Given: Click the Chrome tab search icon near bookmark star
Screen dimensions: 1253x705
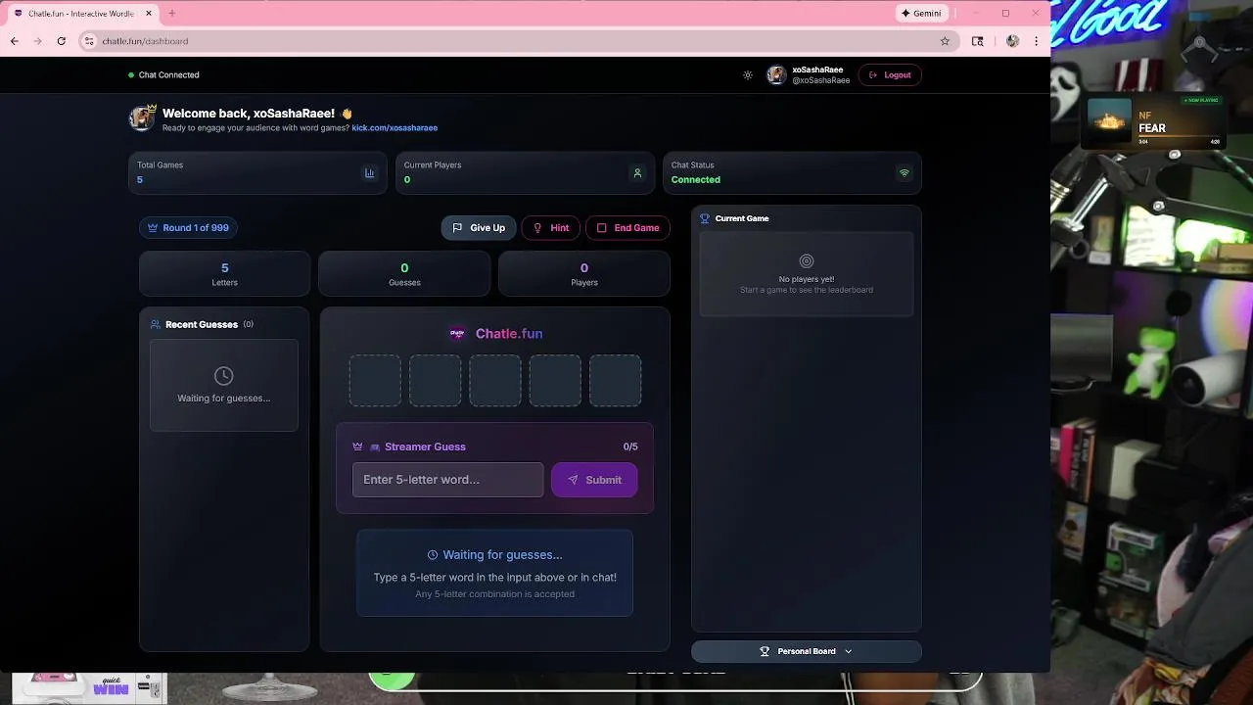Looking at the screenshot, I should (977, 41).
